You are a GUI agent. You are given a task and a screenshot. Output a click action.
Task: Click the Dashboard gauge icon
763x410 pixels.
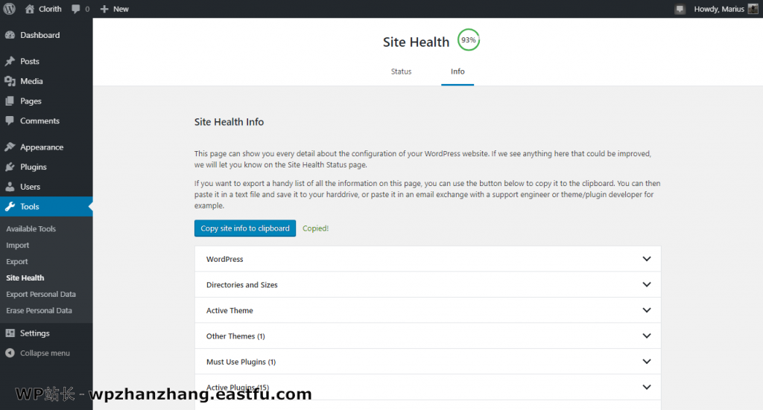(10, 35)
